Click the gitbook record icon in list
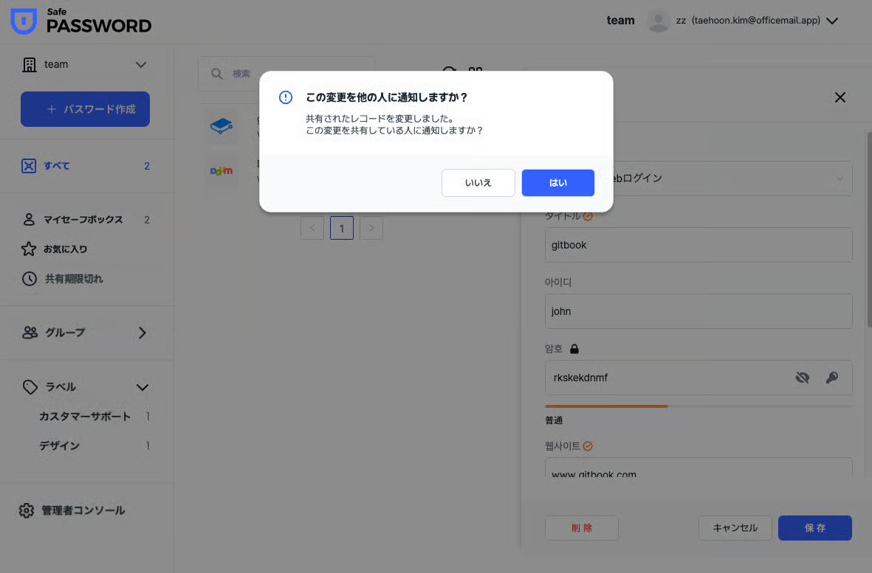Screen dimensions: 872x573 [221, 127]
